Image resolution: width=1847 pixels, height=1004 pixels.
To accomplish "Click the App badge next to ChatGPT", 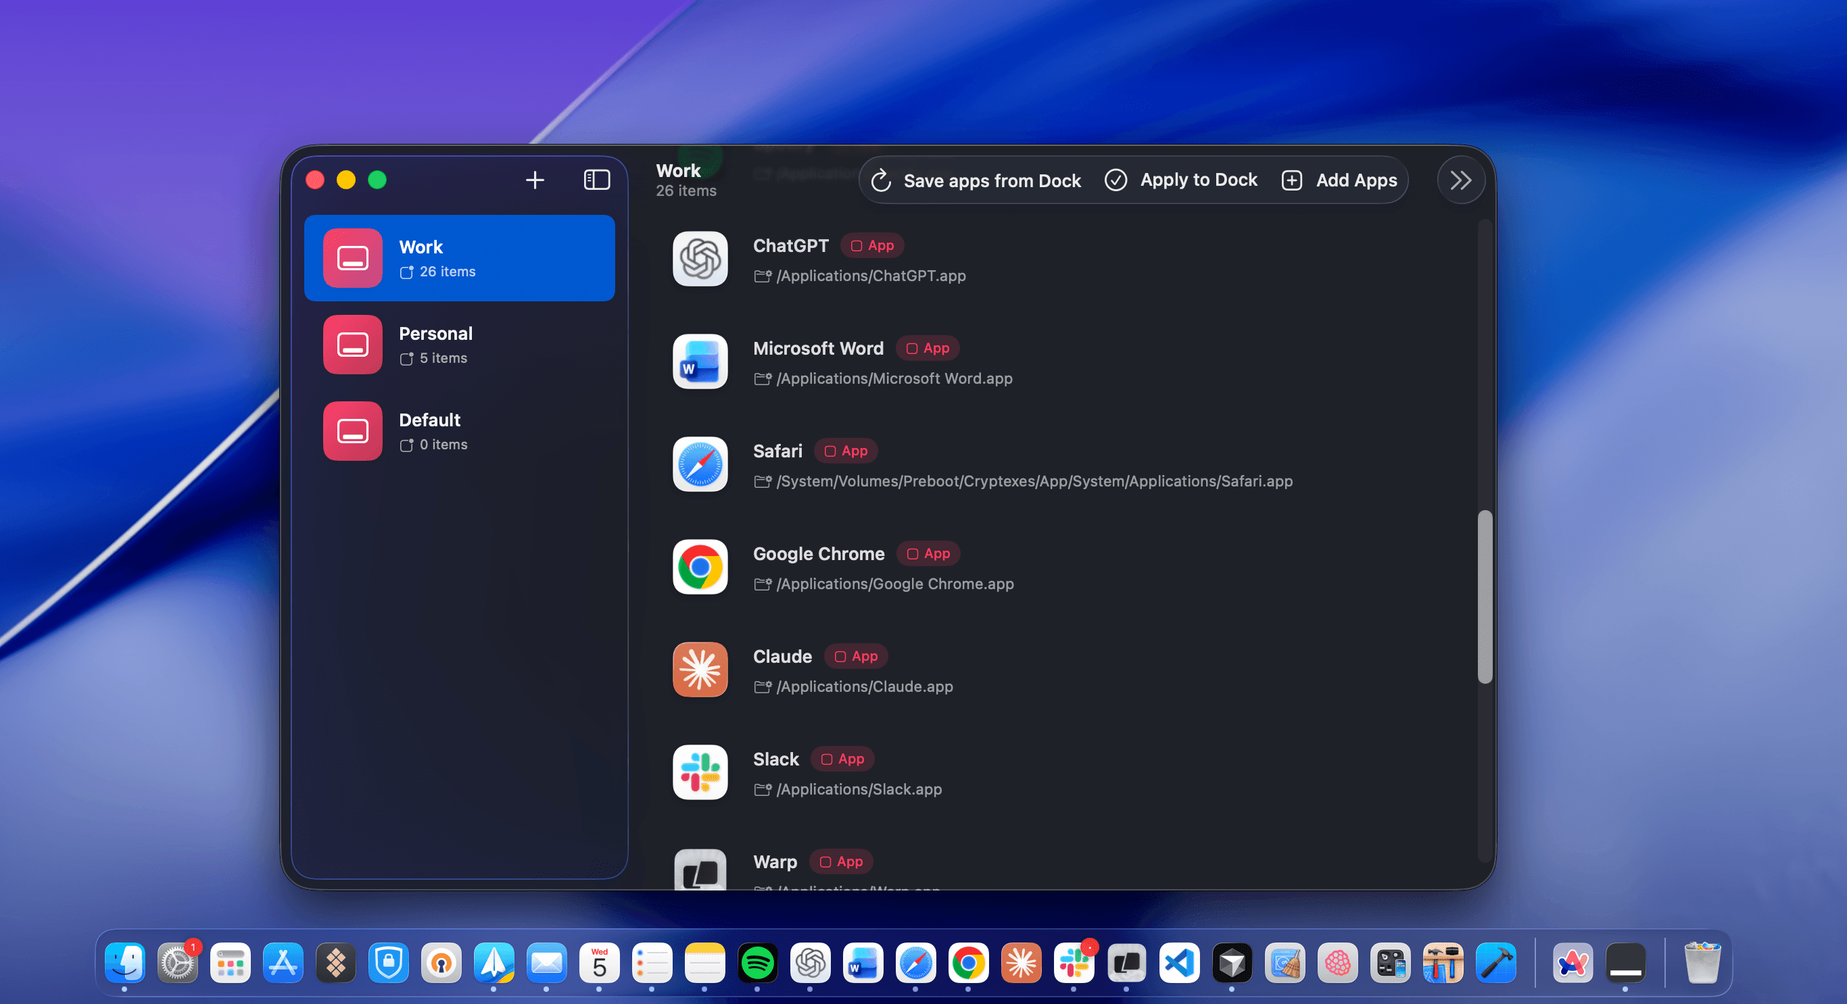I will (x=872, y=245).
